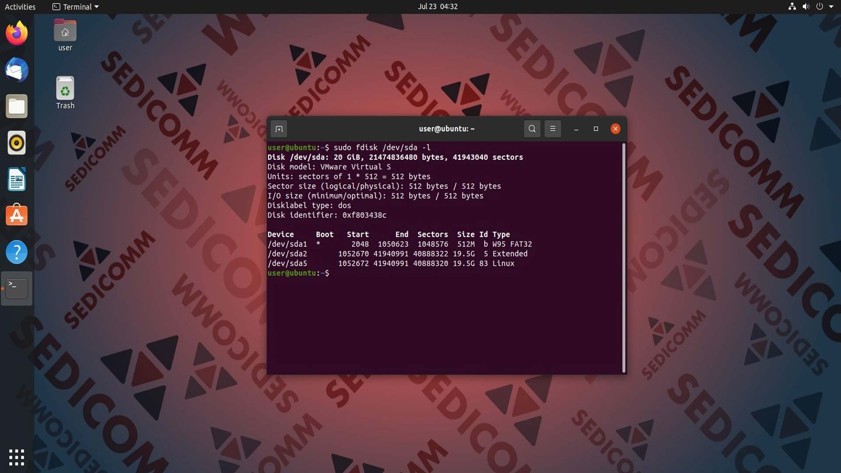Open the Help icon in dock

pos(17,252)
